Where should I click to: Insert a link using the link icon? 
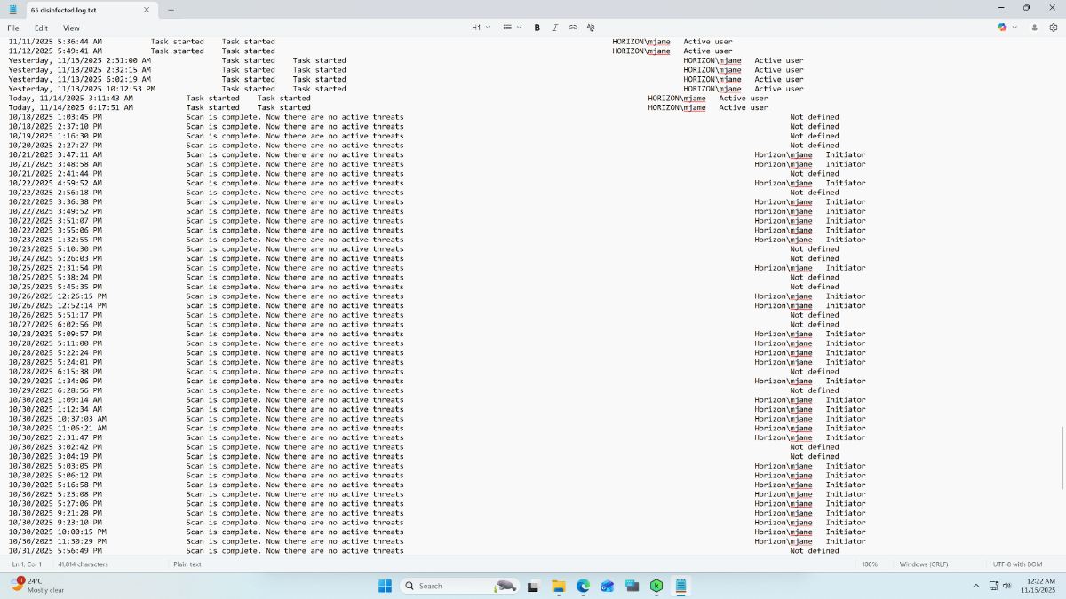572,28
